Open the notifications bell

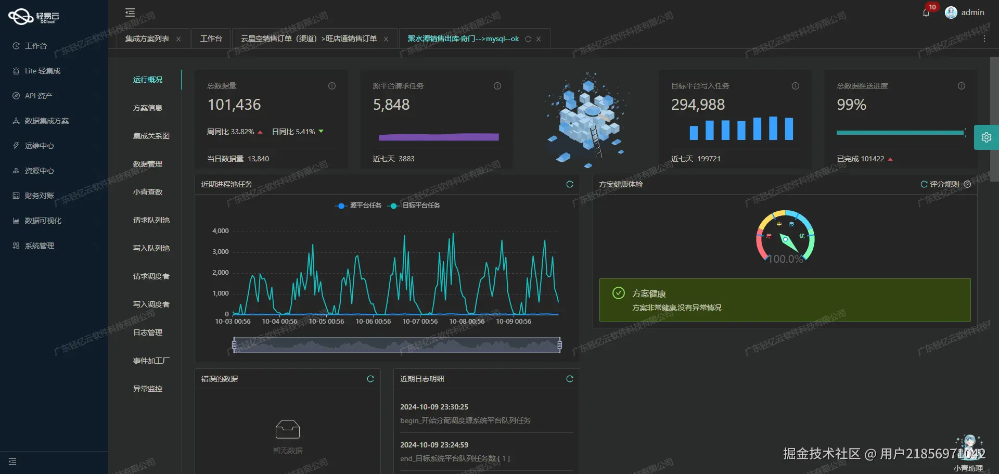926,13
